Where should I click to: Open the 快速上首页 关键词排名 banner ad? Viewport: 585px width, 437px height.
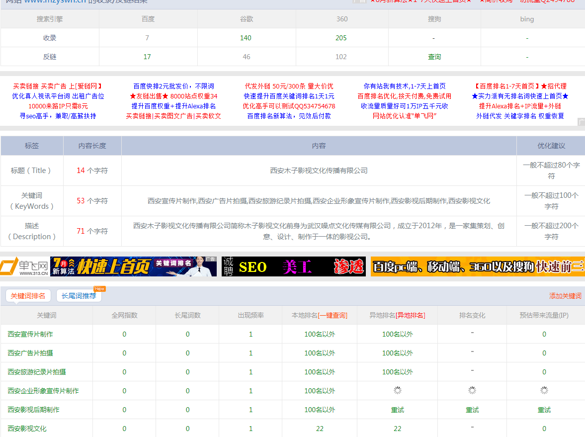[133, 267]
